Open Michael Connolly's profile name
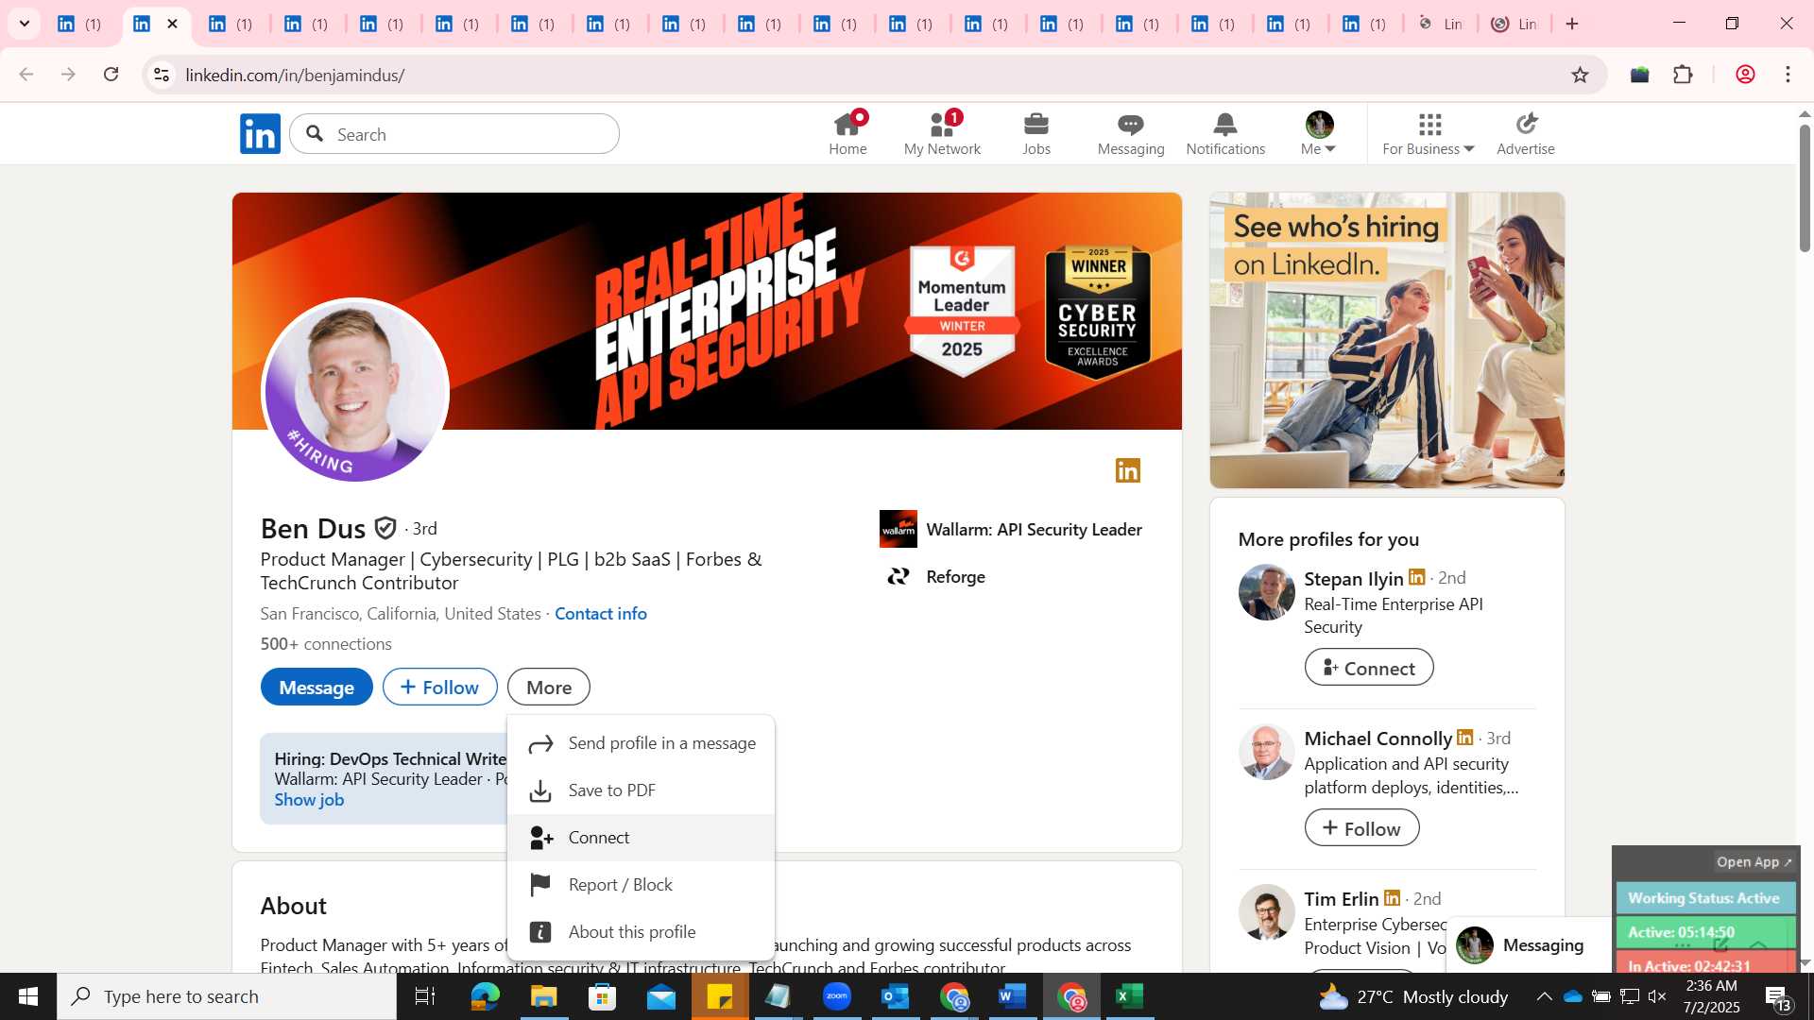Viewport: 1814px width, 1020px height. click(1378, 739)
